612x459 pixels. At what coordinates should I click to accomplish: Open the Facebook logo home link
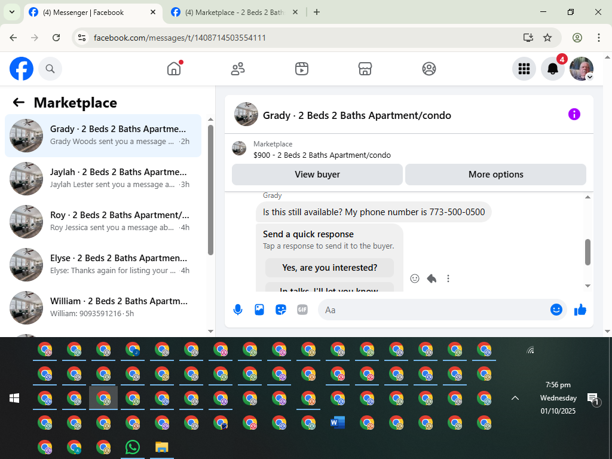click(22, 69)
